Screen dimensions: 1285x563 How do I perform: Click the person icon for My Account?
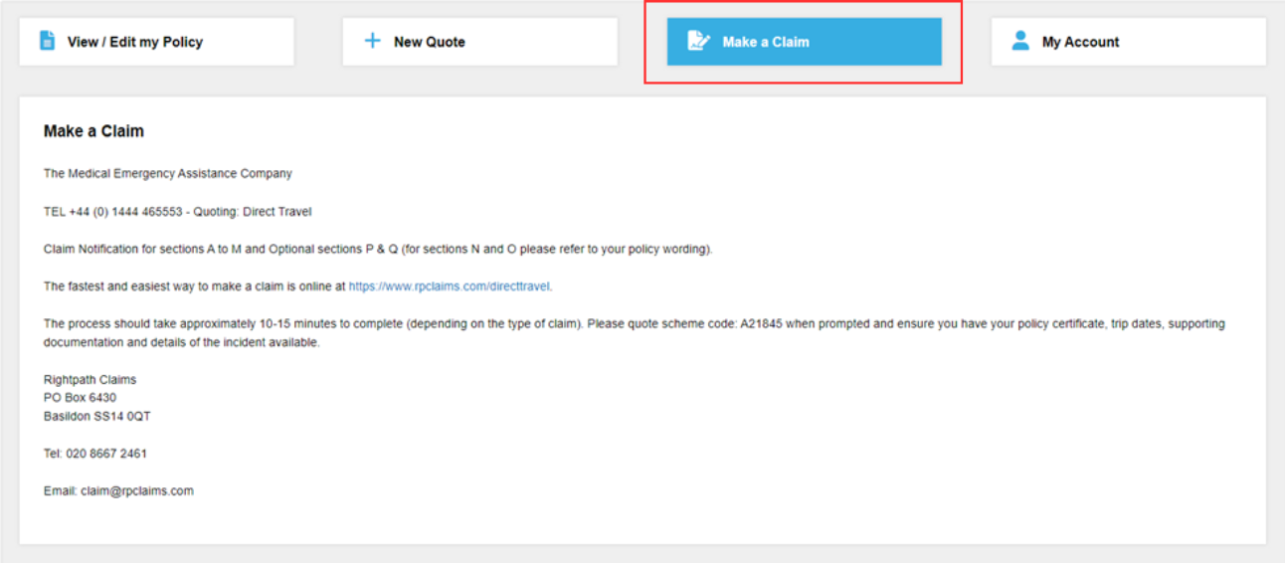[x=1019, y=41]
